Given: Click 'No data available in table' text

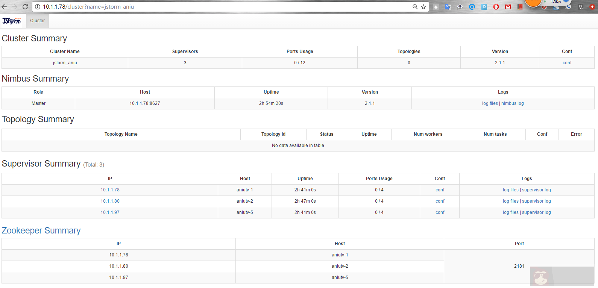Looking at the screenshot, I should pos(298,146).
